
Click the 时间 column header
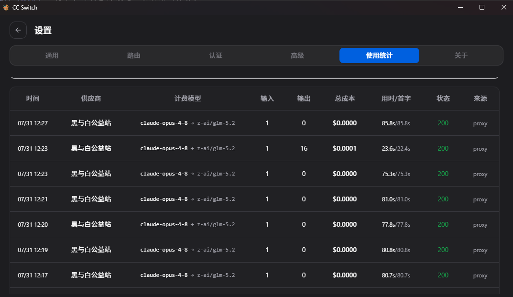point(33,99)
